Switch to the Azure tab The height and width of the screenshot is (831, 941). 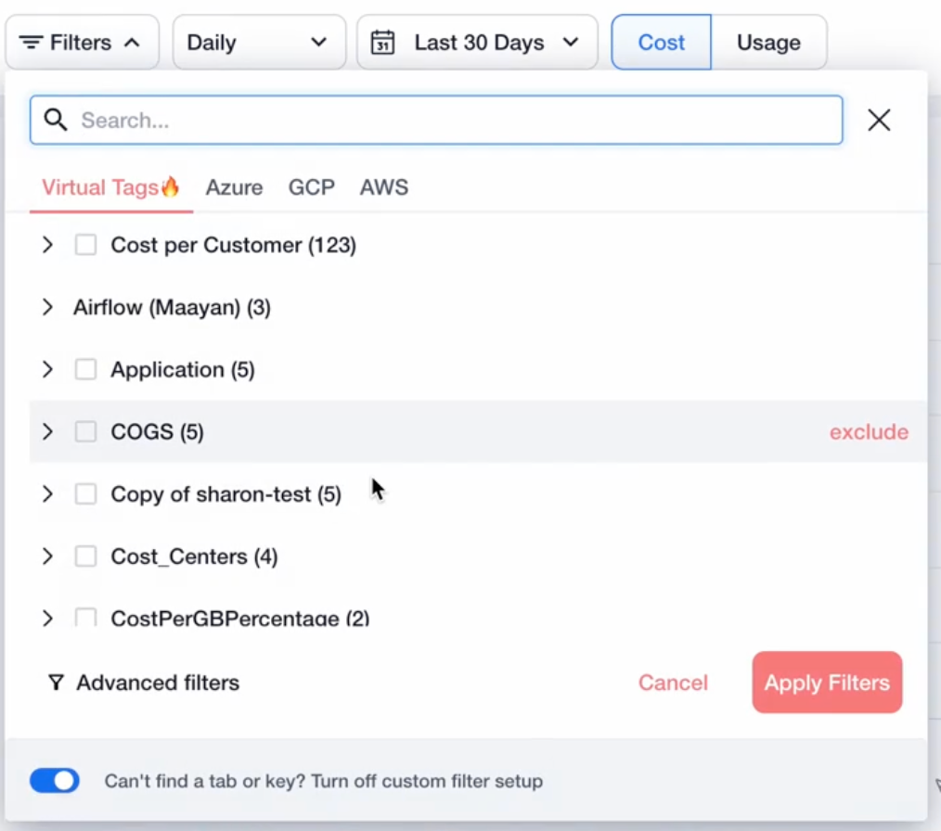point(234,187)
